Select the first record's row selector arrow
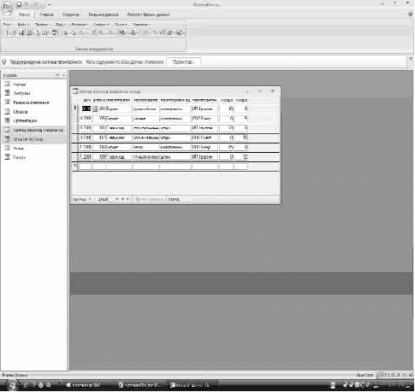 (75, 108)
